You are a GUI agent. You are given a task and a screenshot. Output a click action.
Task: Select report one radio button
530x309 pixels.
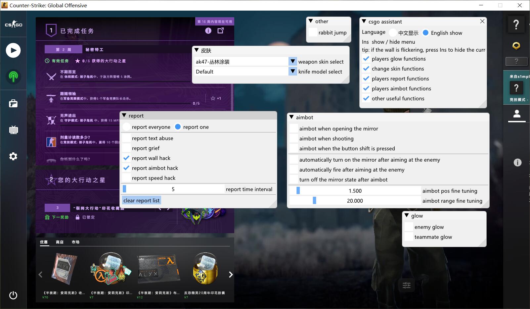pyautogui.click(x=178, y=127)
